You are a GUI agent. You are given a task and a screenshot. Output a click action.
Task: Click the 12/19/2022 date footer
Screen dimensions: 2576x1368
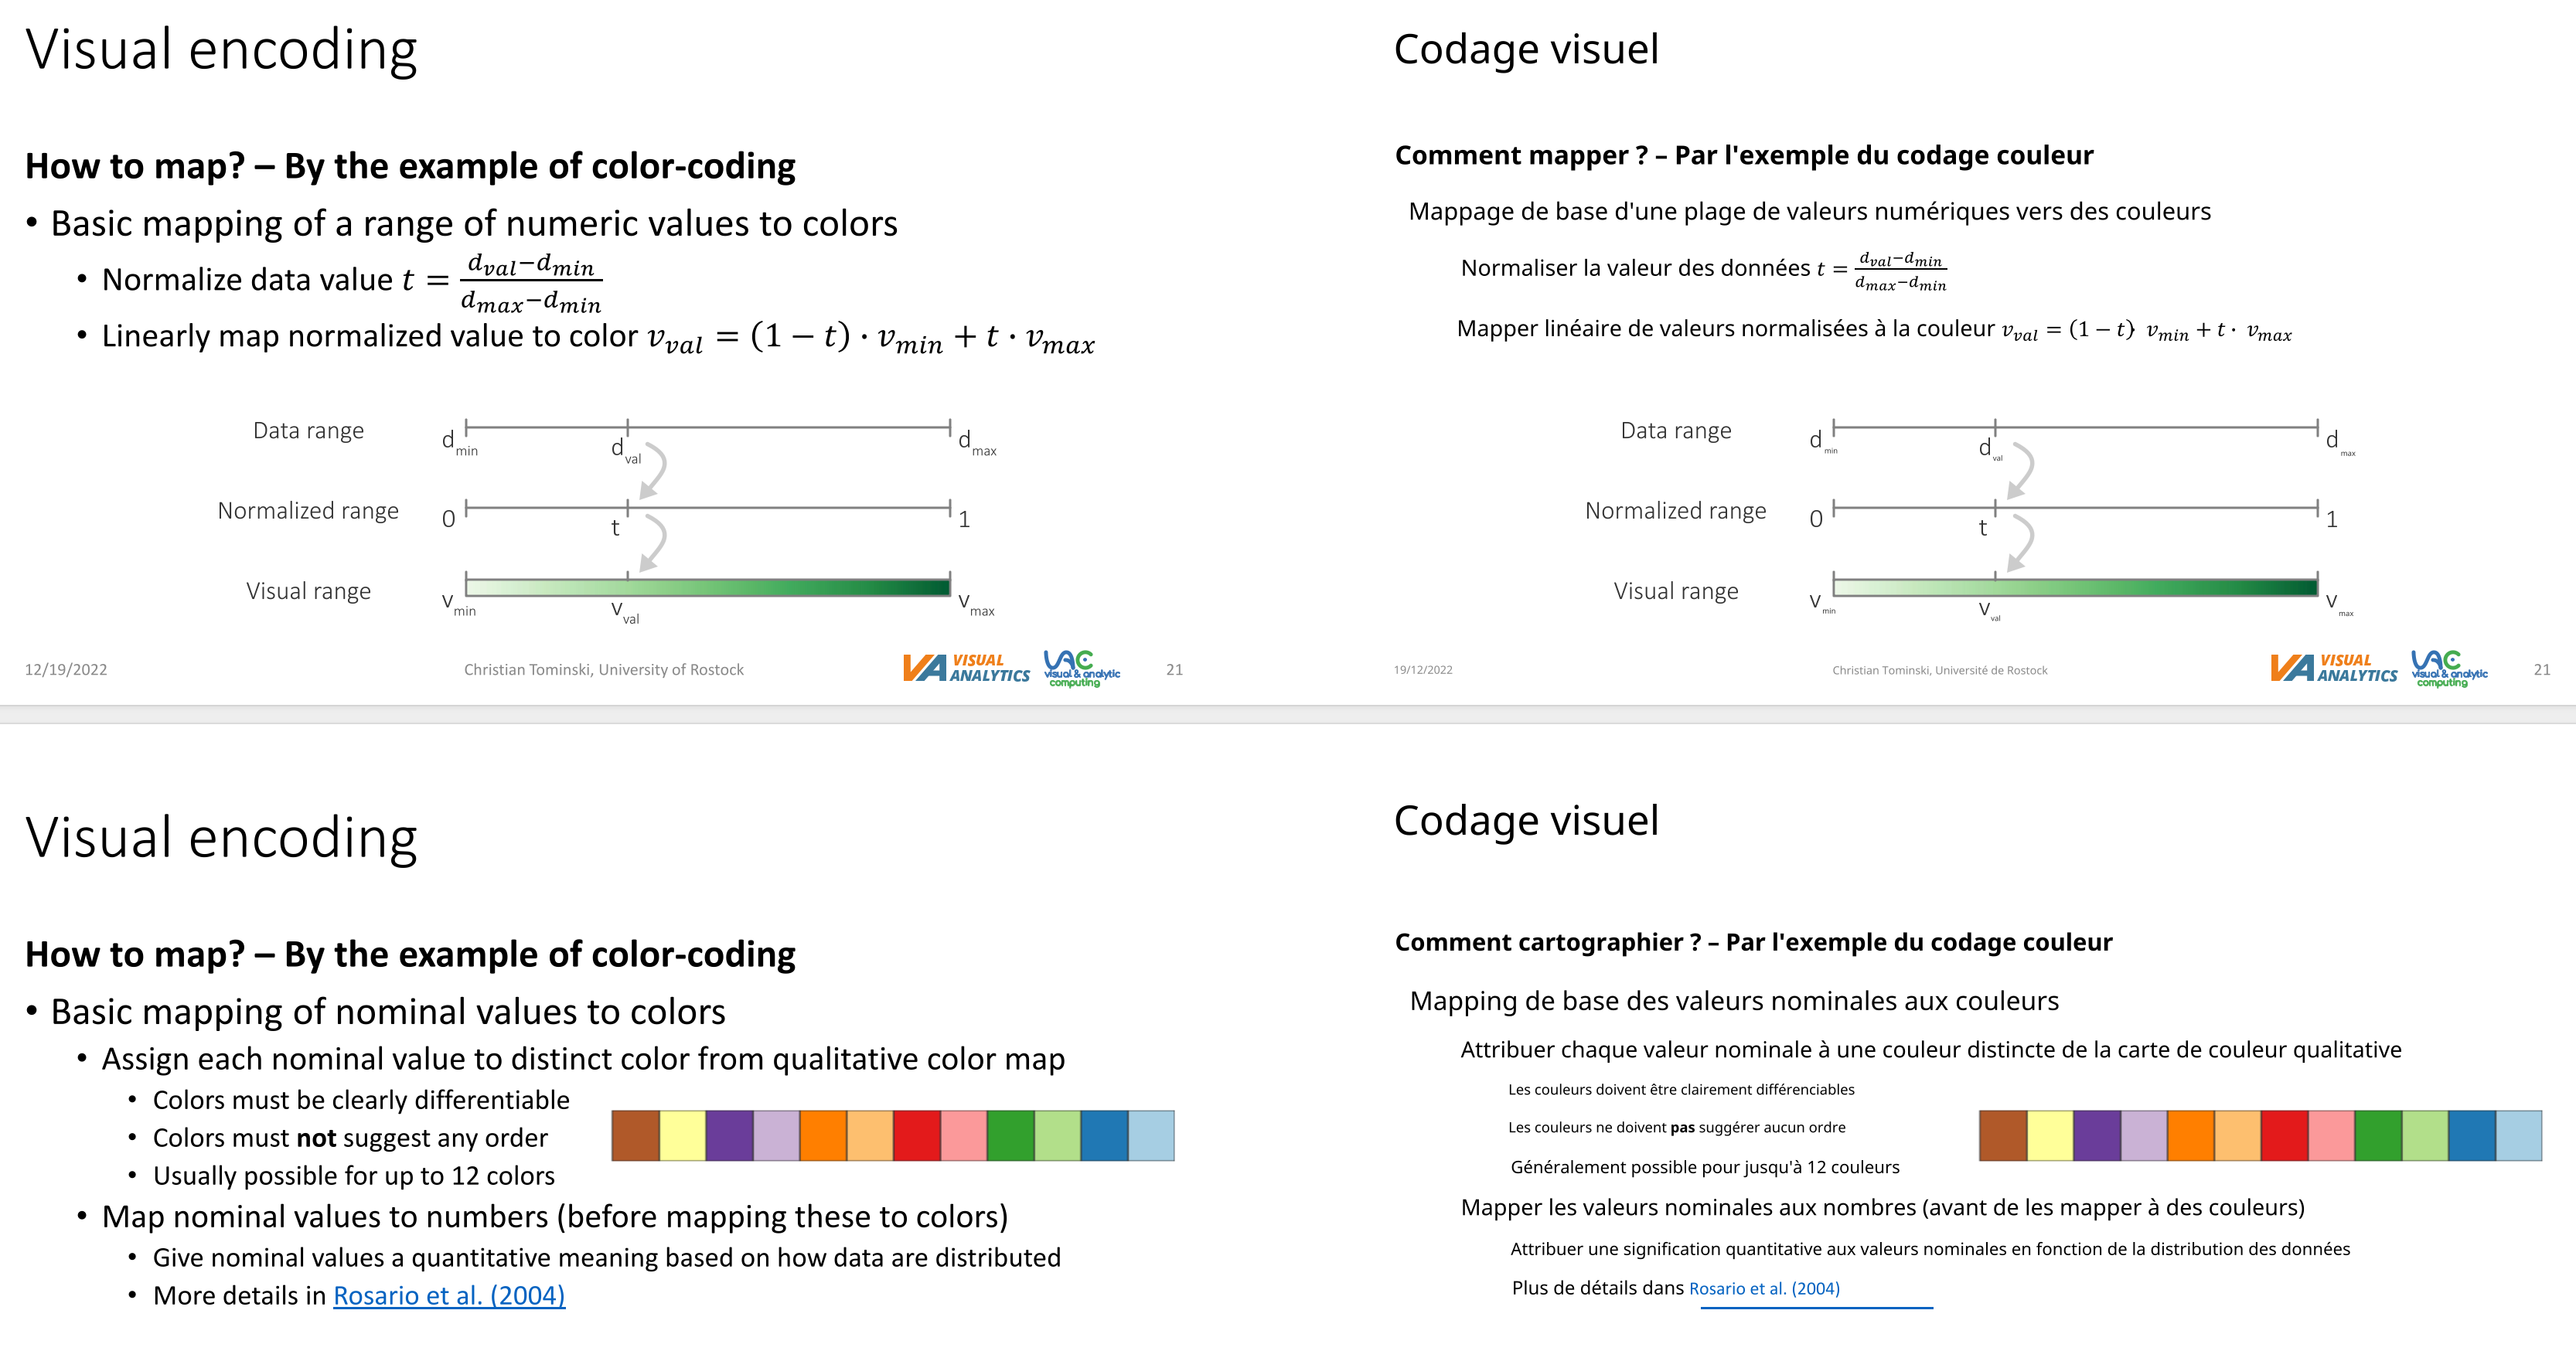(x=66, y=670)
